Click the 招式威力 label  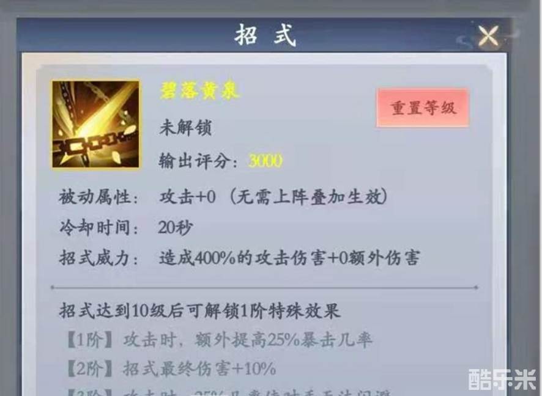click(98, 258)
